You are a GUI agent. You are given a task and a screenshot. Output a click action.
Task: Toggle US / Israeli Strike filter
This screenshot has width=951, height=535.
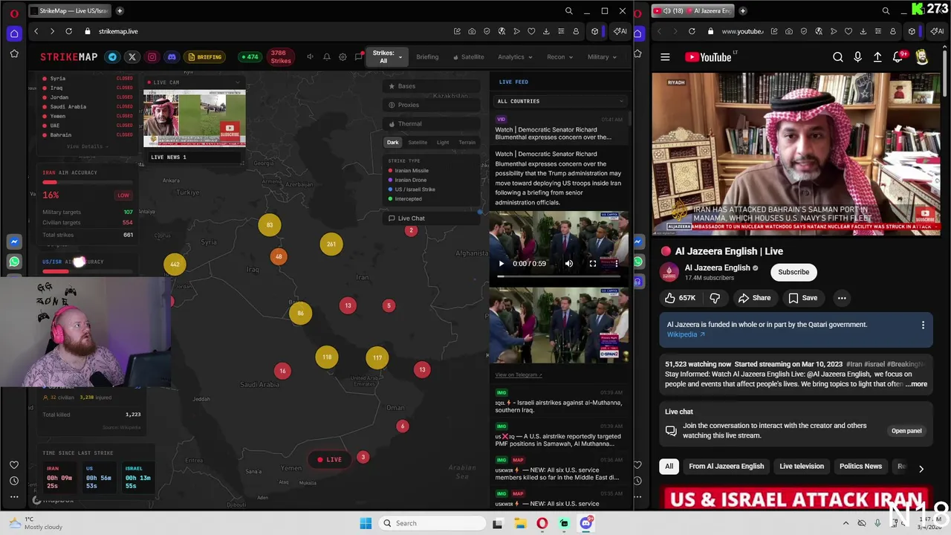412,189
